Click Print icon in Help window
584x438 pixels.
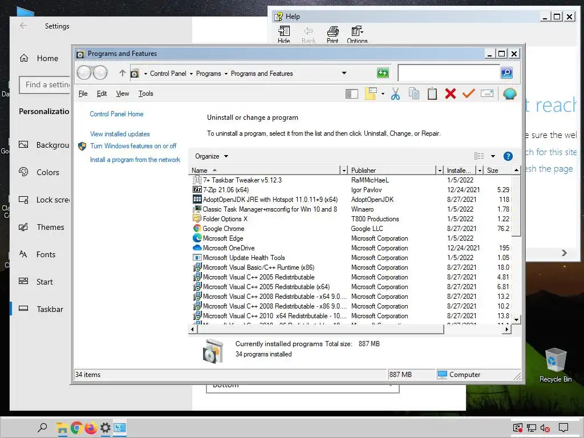pyautogui.click(x=332, y=34)
